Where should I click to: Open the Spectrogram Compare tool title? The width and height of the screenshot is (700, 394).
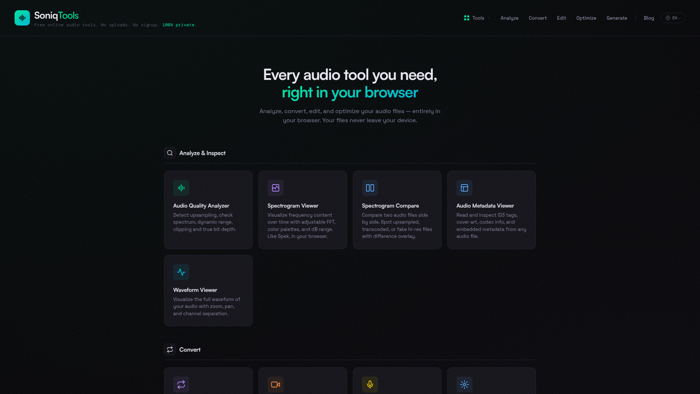(390, 206)
